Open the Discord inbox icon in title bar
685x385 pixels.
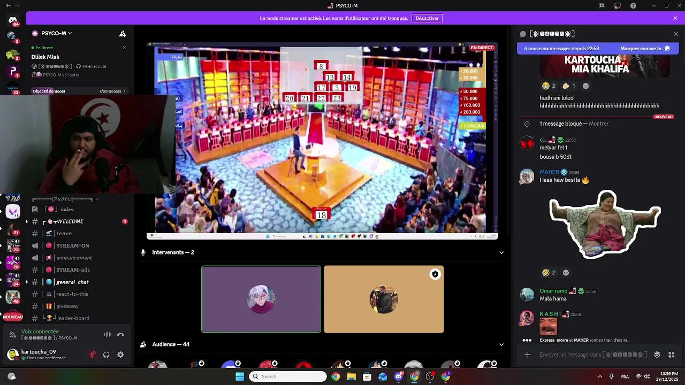point(618,5)
